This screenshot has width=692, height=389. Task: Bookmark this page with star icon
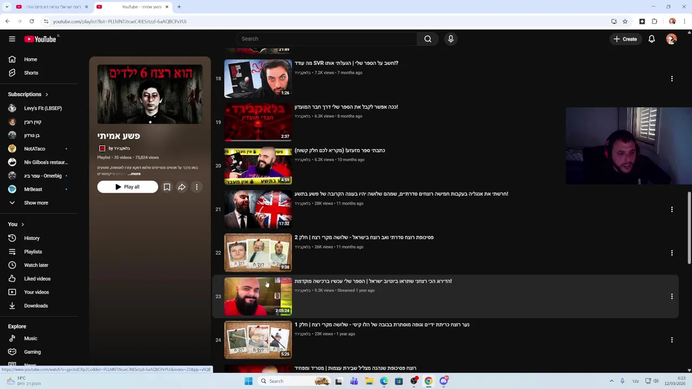[625, 22]
